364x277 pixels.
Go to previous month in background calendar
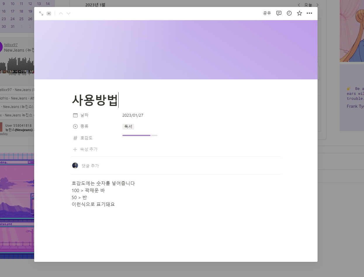(x=299, y=5)
